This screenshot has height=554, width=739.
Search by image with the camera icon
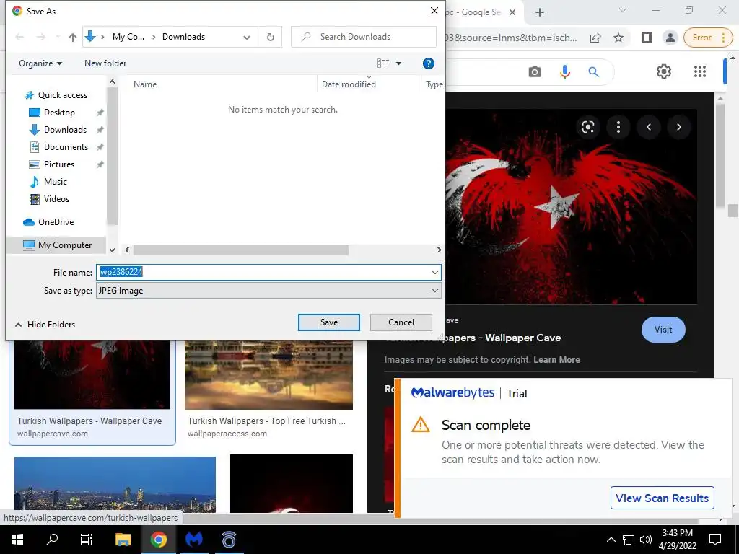click(x=535, y=71)
